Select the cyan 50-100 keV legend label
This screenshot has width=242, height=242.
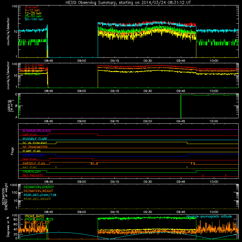[x=34, y=19]
